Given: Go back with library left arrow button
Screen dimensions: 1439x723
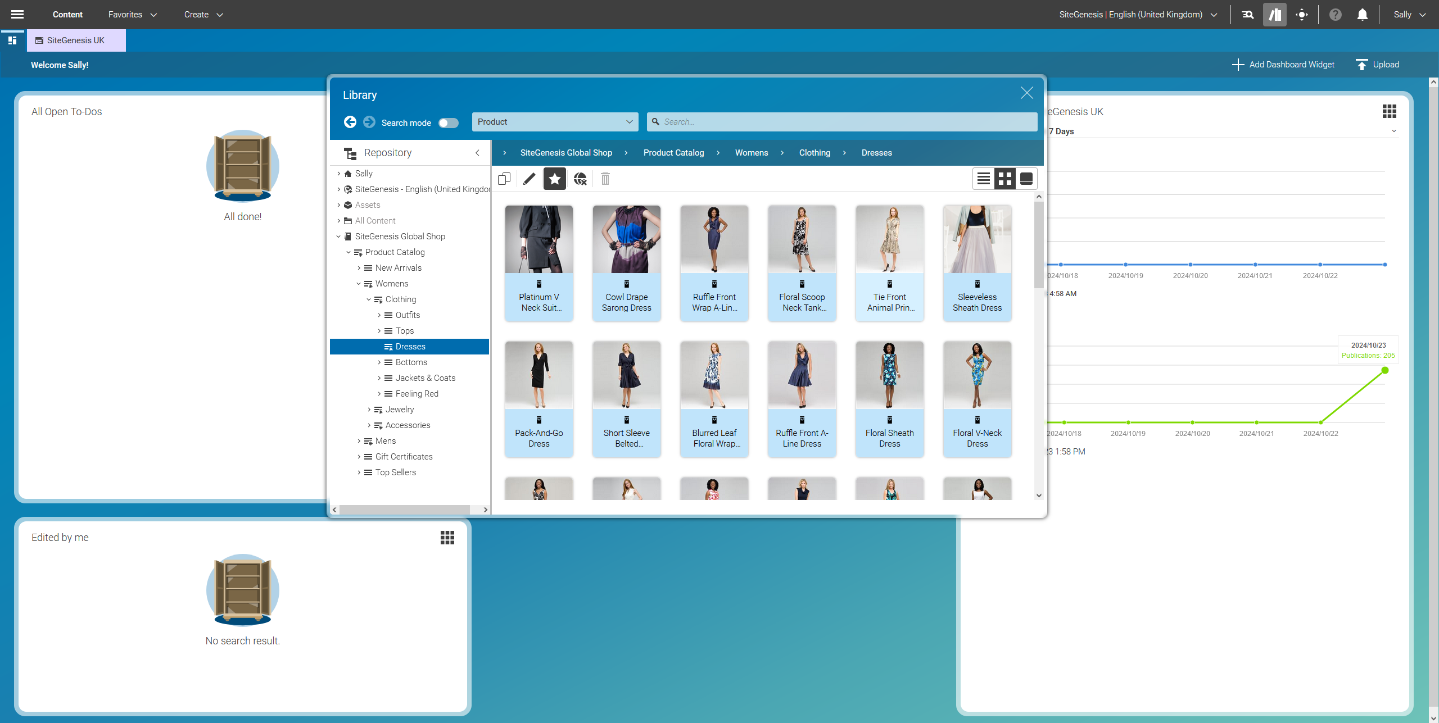Looking at the screenshot, I should click(x=350, y=122).
